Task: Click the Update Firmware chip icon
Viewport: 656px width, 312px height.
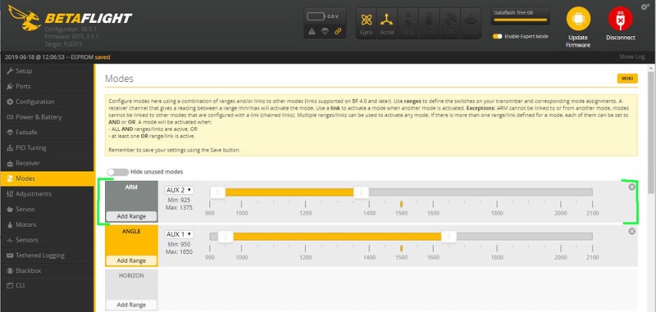Action: 578,19
